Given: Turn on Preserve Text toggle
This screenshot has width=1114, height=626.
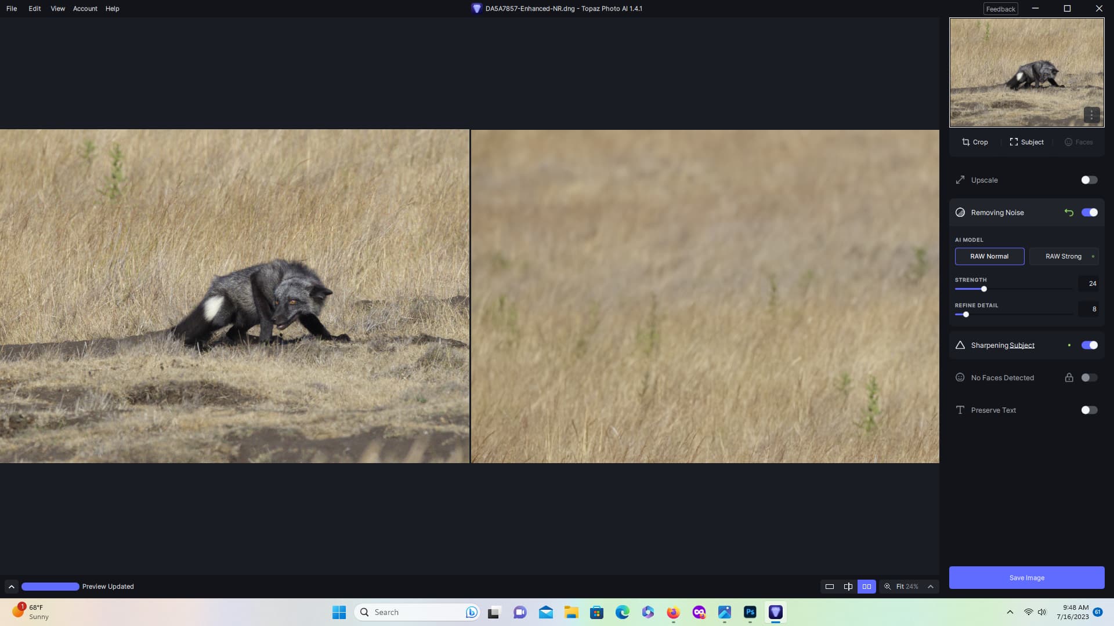Looking at the screenshot, I should pos(1089,410).
